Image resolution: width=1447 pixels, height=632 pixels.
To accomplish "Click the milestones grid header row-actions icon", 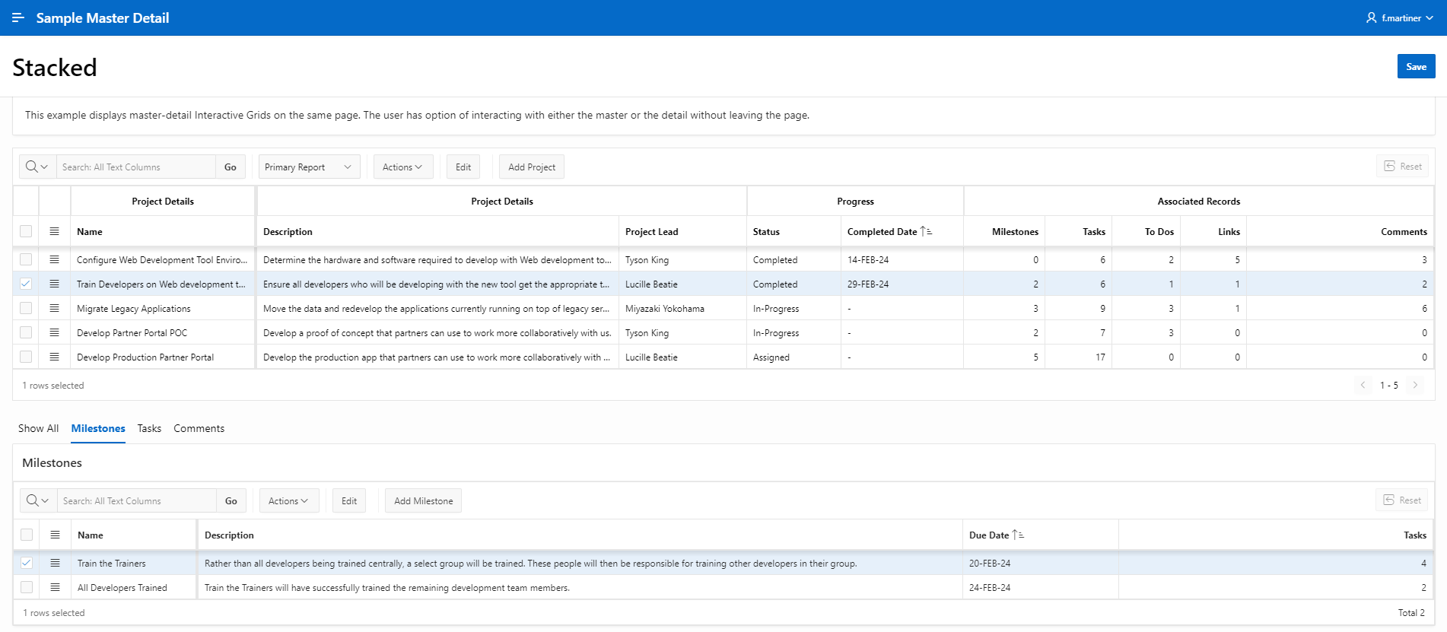I will (55, 535).
